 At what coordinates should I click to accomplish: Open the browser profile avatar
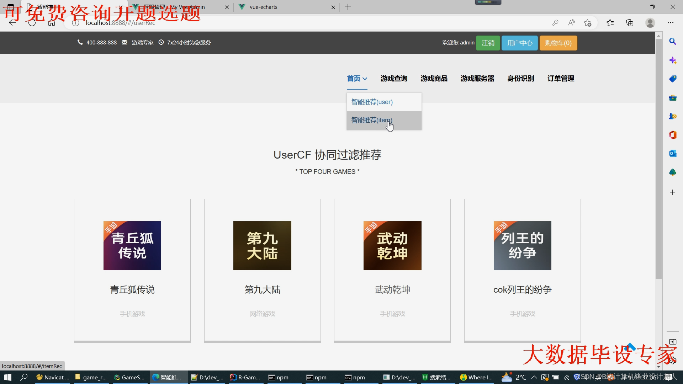pos(650,23)
